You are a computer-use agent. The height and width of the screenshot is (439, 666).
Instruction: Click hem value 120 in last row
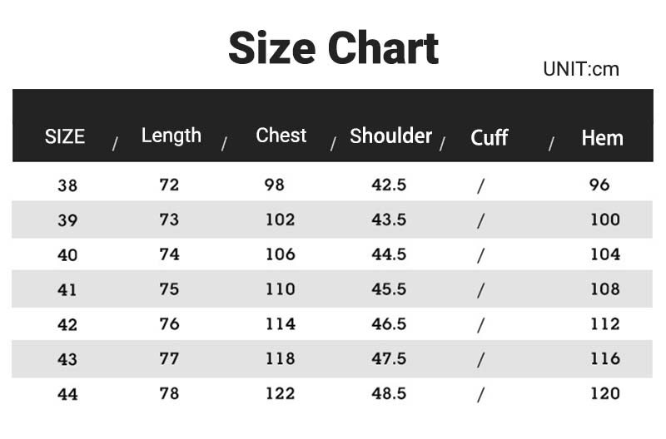605,393
